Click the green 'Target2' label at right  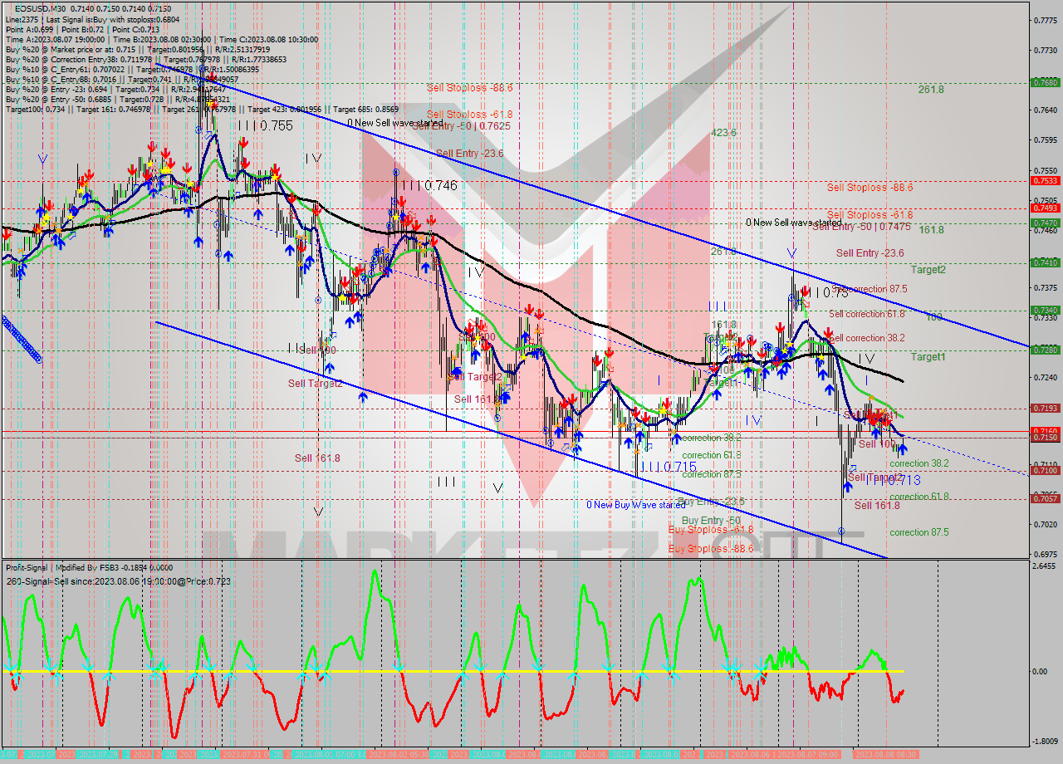click(928, 269)
